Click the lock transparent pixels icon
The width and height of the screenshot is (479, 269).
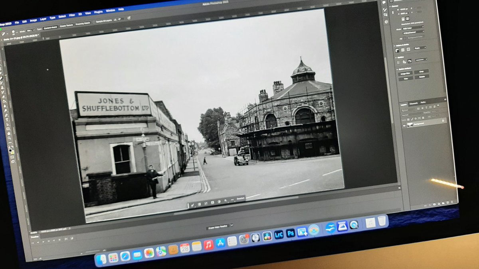click(x=408, y=120)
